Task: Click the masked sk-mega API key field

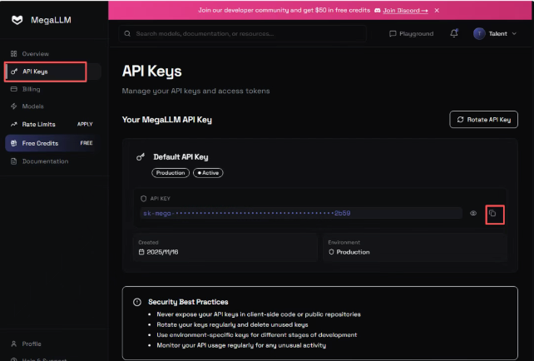Action: (x=301, y=213)
